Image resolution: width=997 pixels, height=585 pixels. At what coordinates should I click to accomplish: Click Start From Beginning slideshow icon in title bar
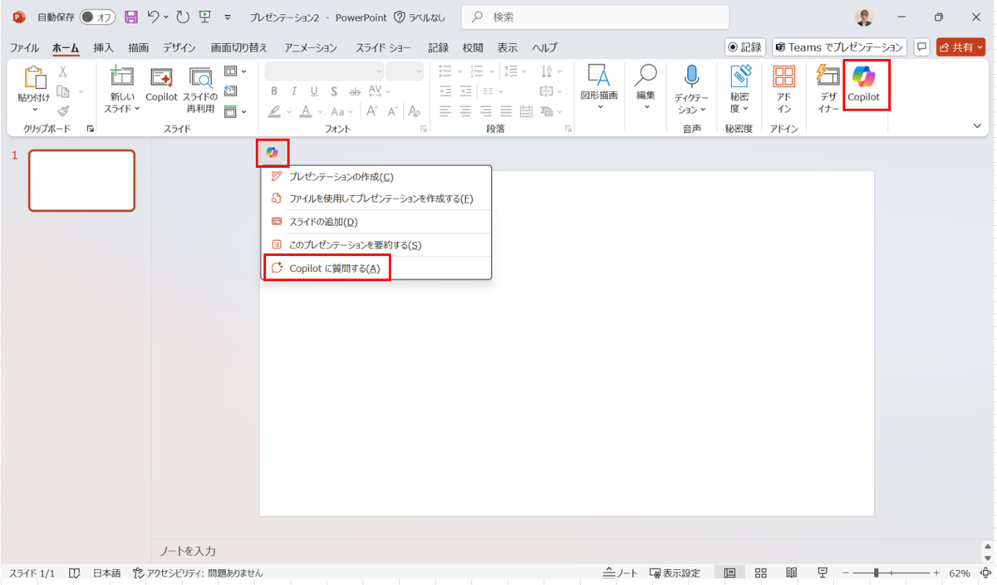click(x=205, y=17)
